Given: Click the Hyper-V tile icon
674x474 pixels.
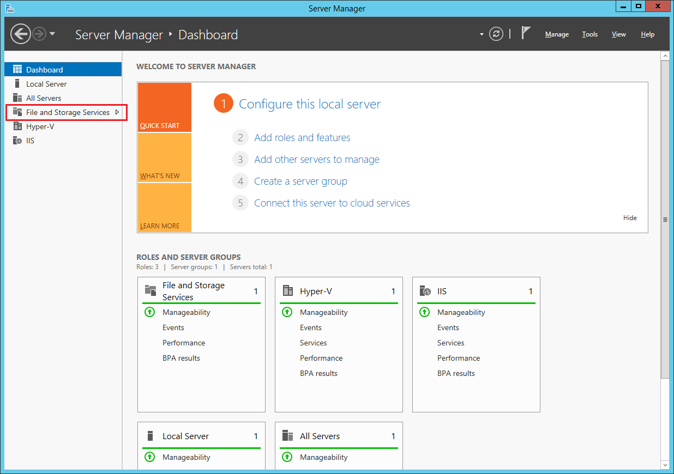Looking at the screenshot, I should [x=288, y=291].
